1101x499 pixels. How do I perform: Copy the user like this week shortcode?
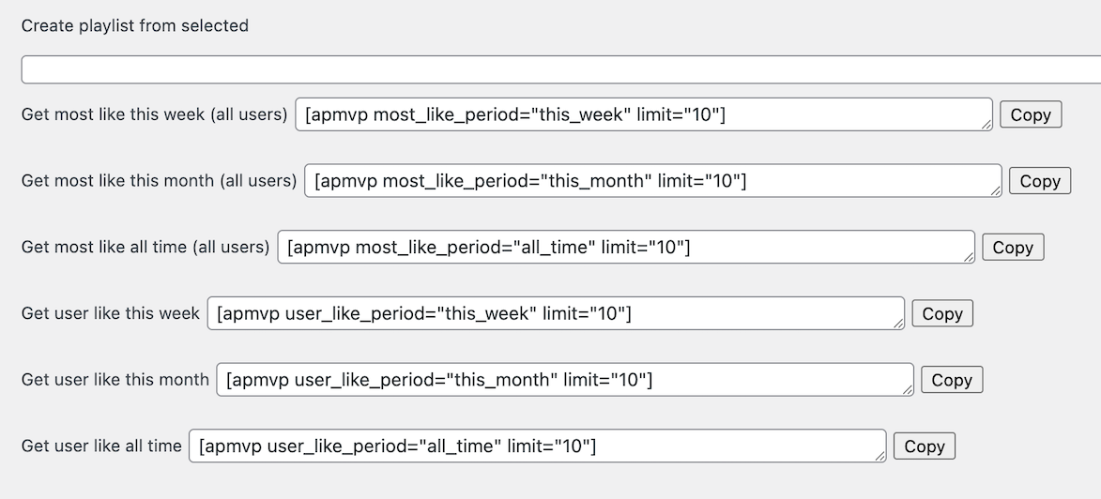click(941, 313)
